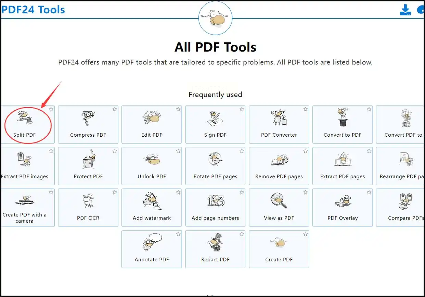This screenshot has height=297, width=425.
Task: Toggle favorite star on Edit PDF
Action: tap(178, 109)
